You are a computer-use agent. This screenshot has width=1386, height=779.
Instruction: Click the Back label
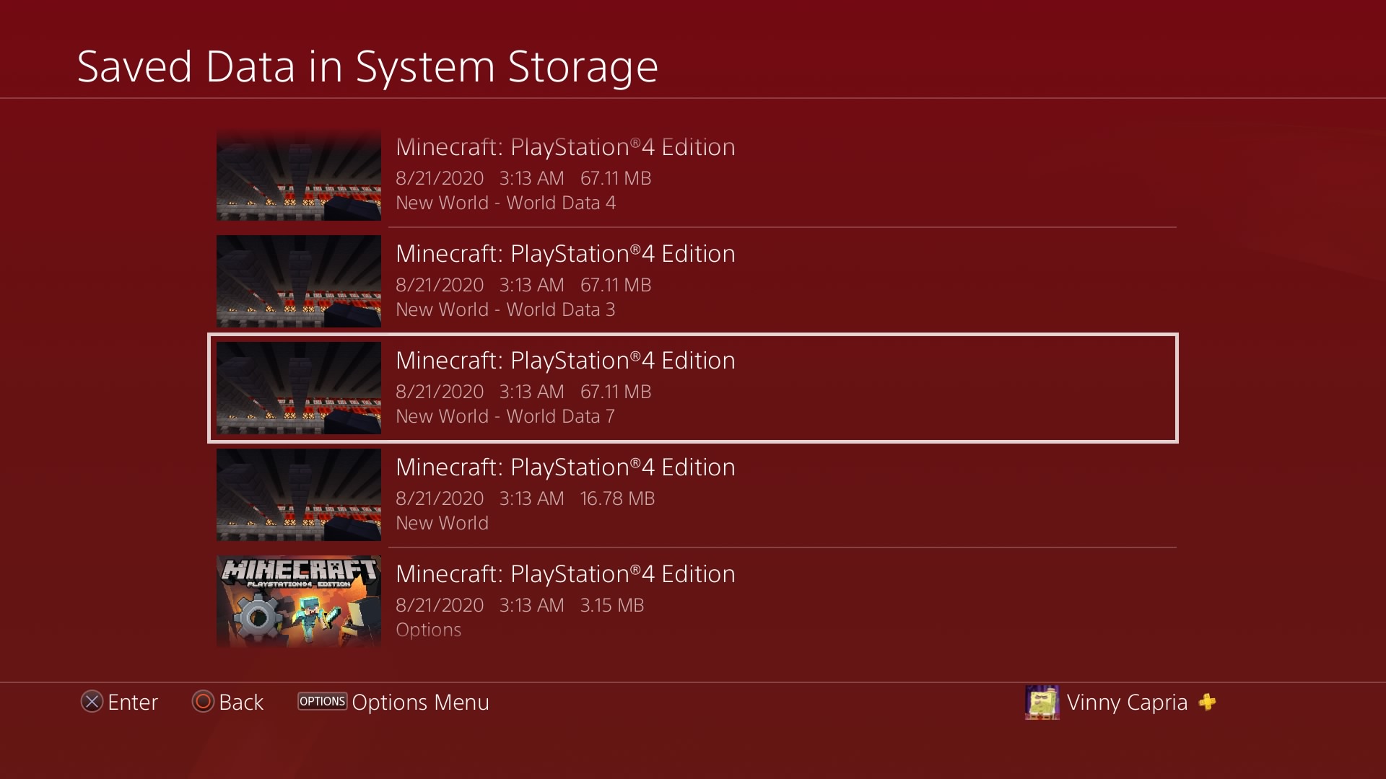point(241,702)
